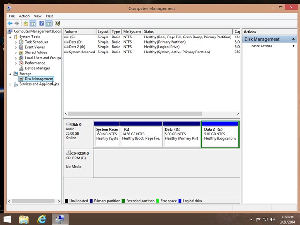Expand the Shared Folders tree node
The image size is (300, 225).
point(16,52)
